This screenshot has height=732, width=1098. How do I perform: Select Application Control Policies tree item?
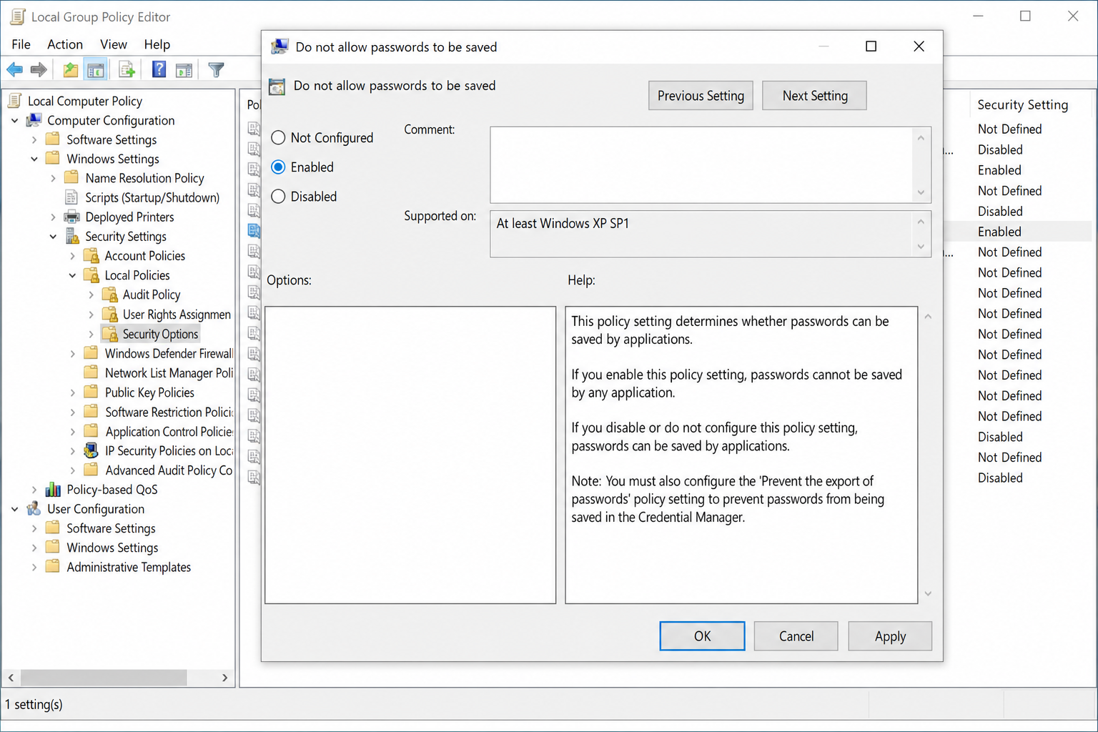coord(169,431)
